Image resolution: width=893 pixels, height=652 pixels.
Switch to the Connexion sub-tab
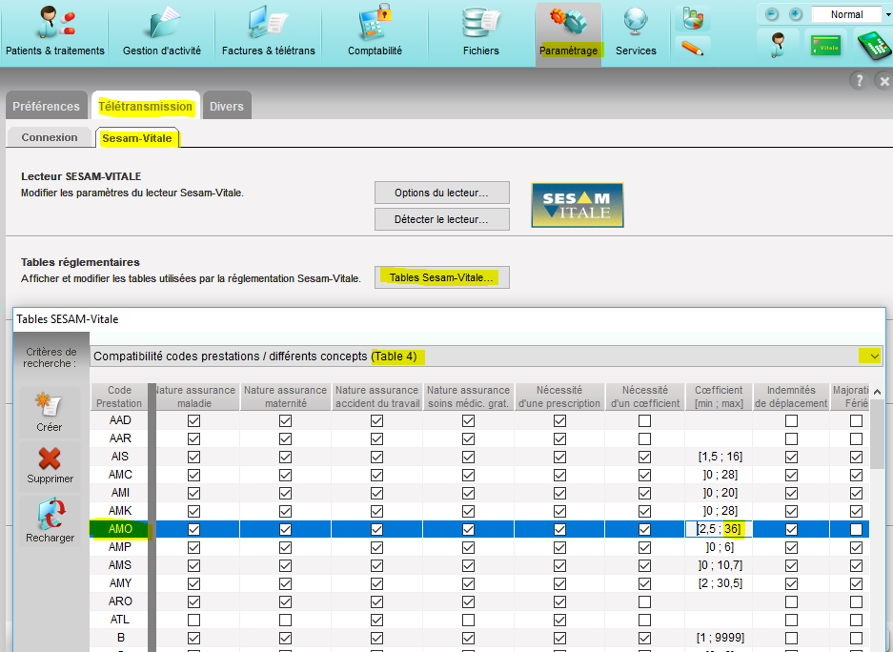coord(50,138)
